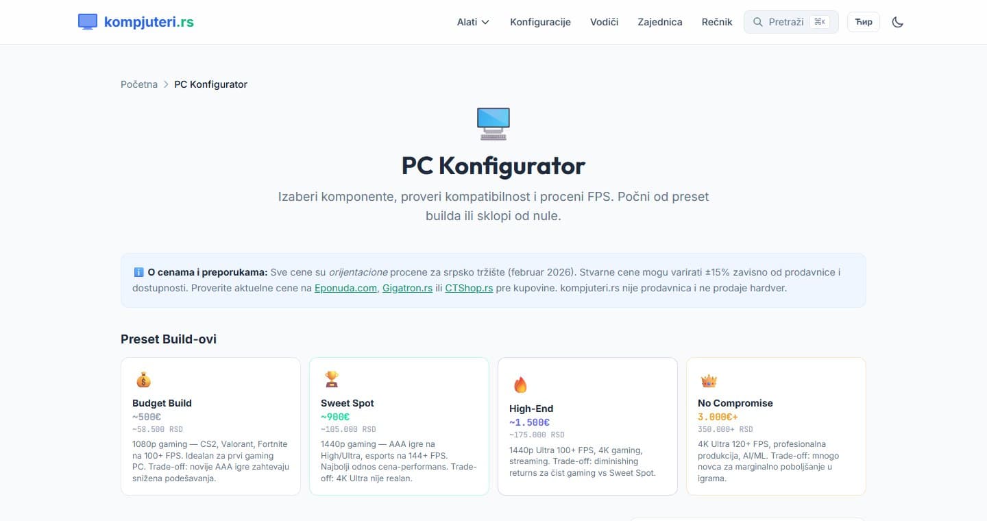Click the ~58.500 RSD value
Viewport: 987px width, 521px height.
(158, 430)
